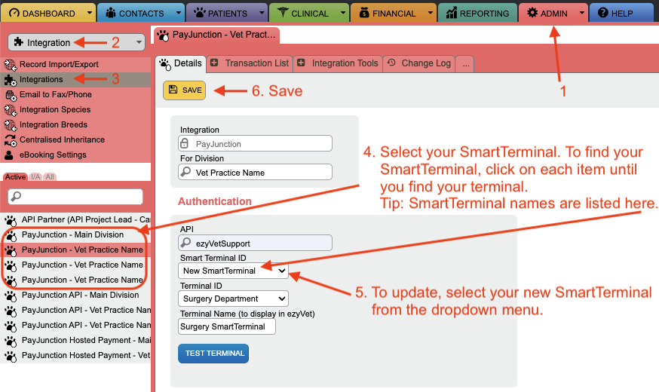
Task: Switch to the Change Log tab
Action: click(419, 63)
